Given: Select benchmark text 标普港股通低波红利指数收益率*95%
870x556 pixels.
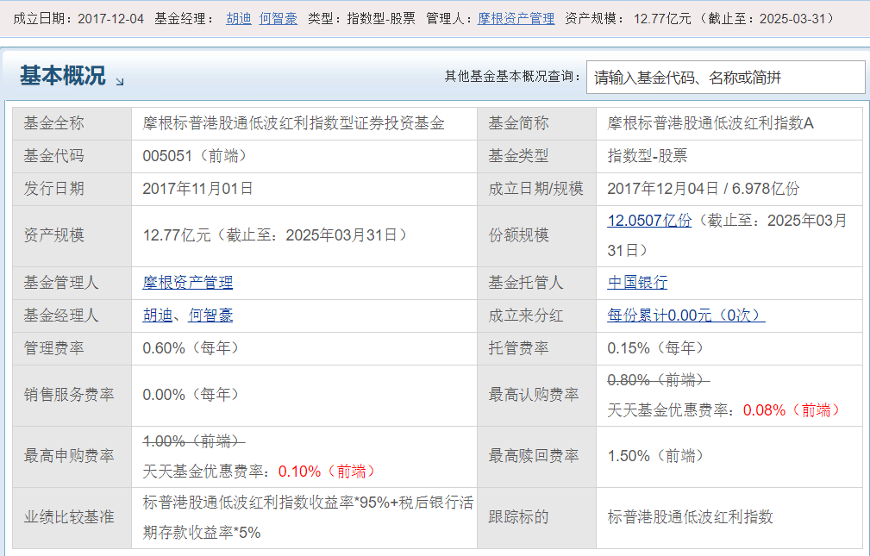Looking at the screenshot, I should 266,503.
